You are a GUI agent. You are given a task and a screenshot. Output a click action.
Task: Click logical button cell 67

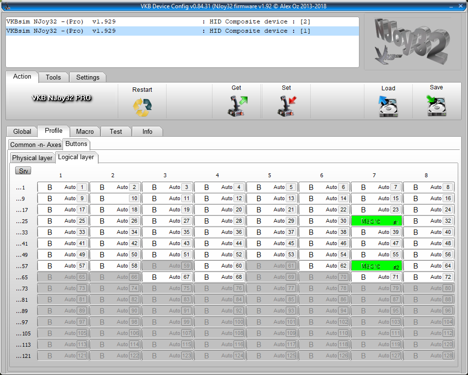[168, 277]
